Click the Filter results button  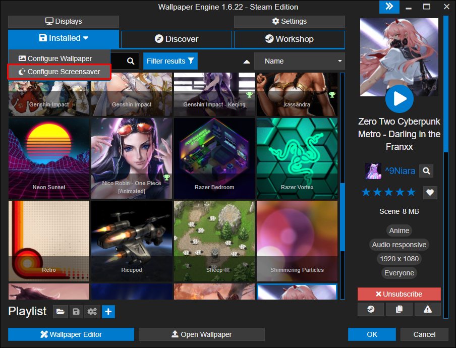170,61
